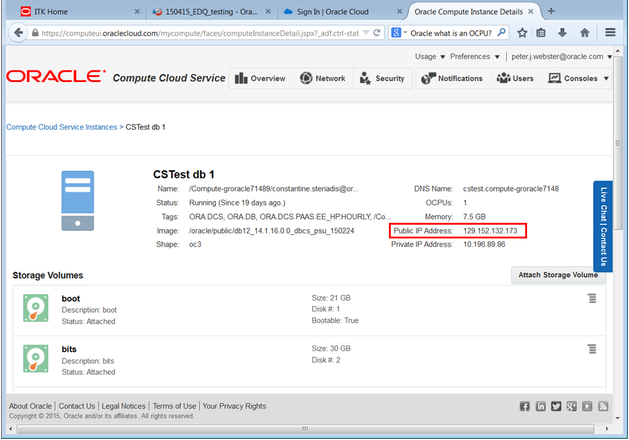Open URL history dropdown arrow
The image size is (629, 440).
(366, 33)
